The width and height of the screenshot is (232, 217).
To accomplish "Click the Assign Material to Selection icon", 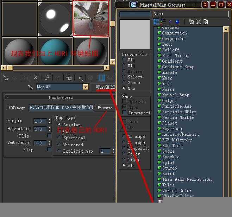I will click(25, 78).
